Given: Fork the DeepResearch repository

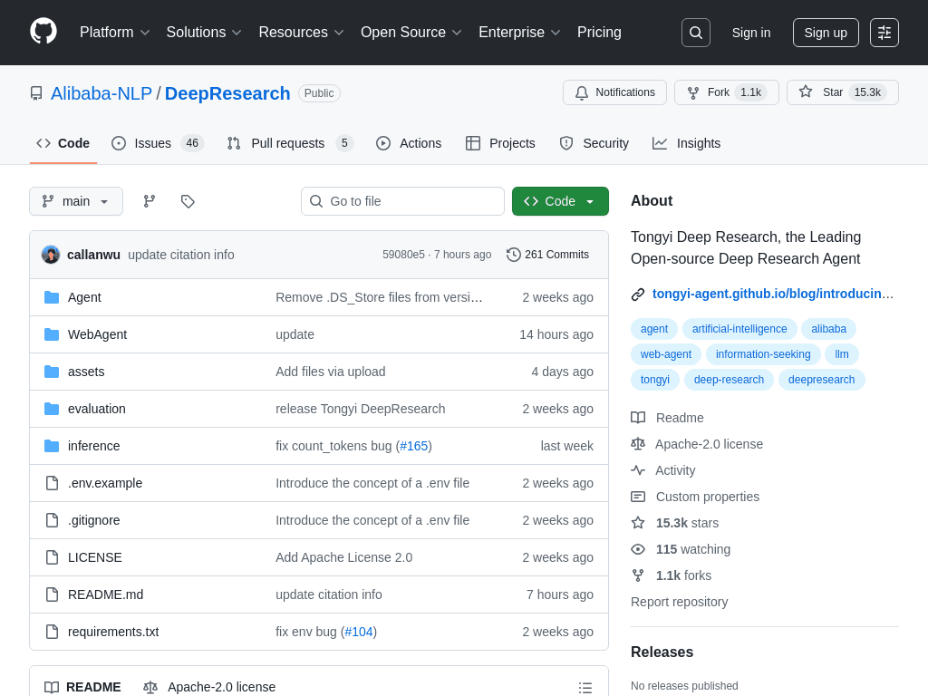Looking at the screenshot, I should coord(726,92).
